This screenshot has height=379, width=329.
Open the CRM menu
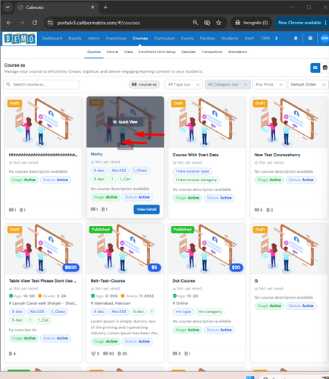click(x=265, y=39)
